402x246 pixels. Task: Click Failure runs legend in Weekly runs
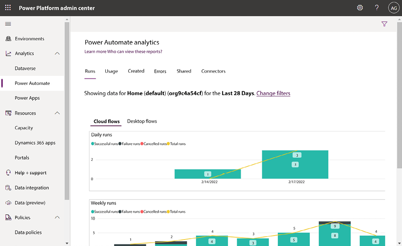(x=129, y=212)
